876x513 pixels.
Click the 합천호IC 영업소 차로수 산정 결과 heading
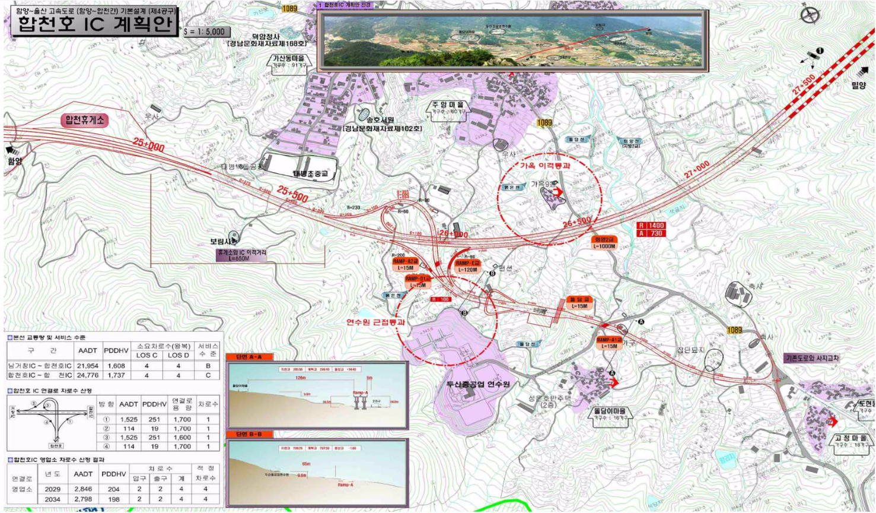click(56, 460)
